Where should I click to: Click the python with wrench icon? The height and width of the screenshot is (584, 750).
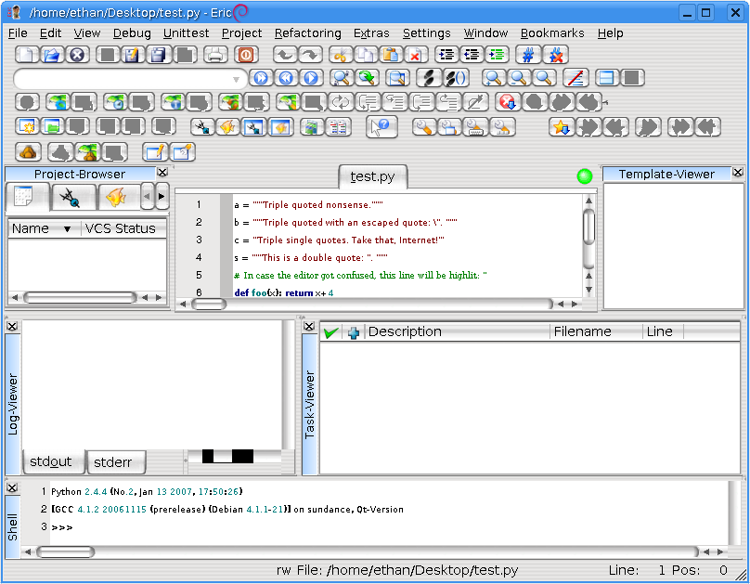pos(289,102)
